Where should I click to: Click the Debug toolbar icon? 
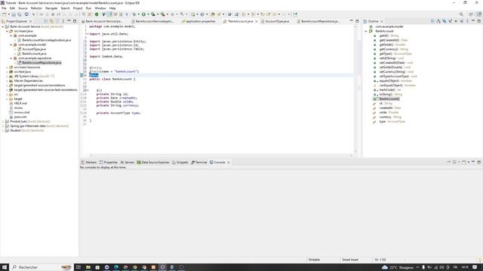pos(134,14)
